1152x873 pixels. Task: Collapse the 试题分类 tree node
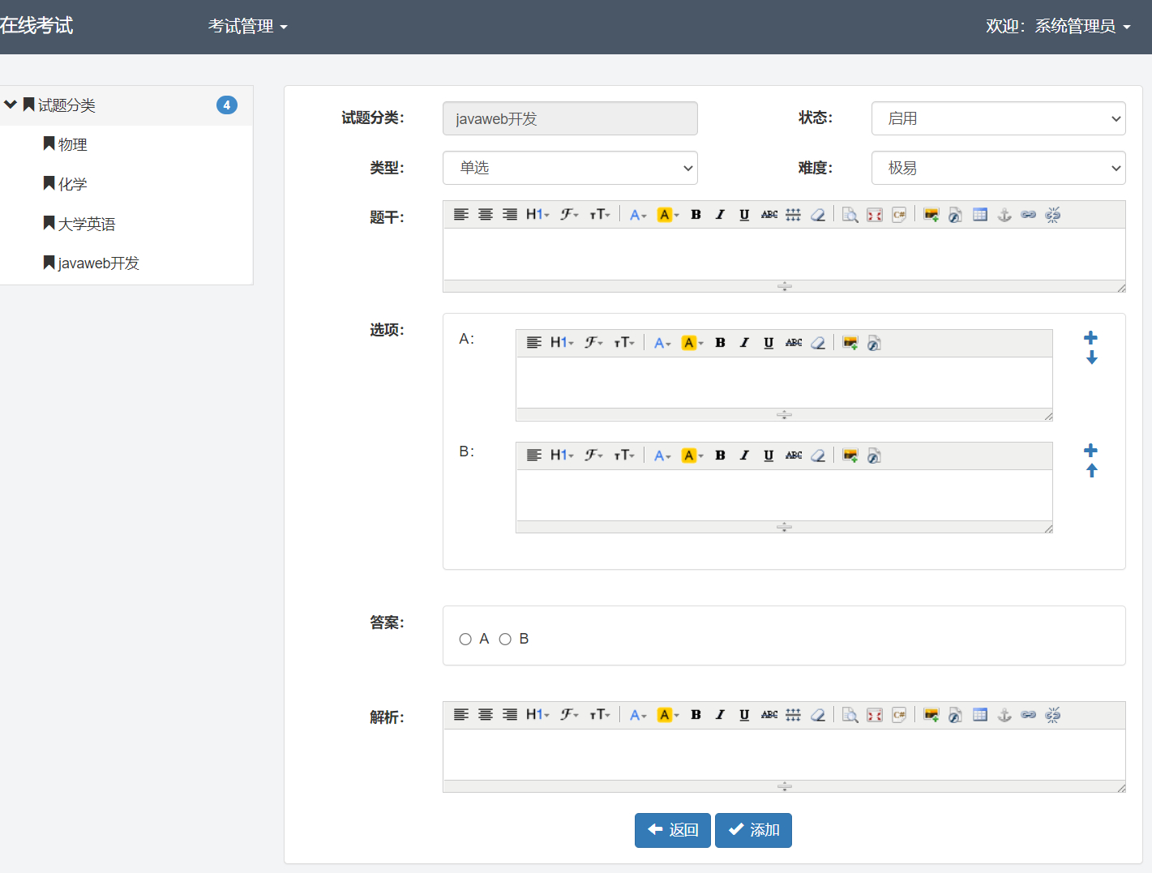[x=11, y=105]
